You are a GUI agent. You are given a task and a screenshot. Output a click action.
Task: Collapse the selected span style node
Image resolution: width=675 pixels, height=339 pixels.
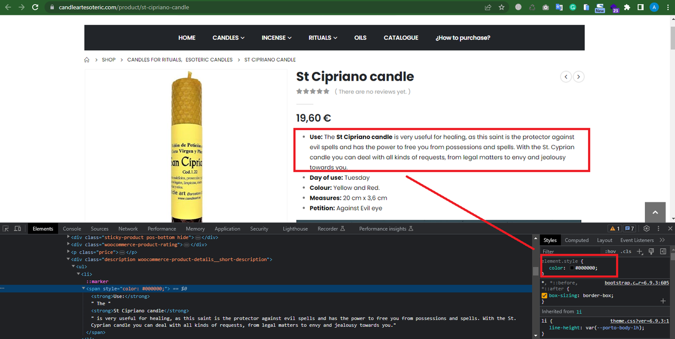pyautogui.click(x=83, y=289)
